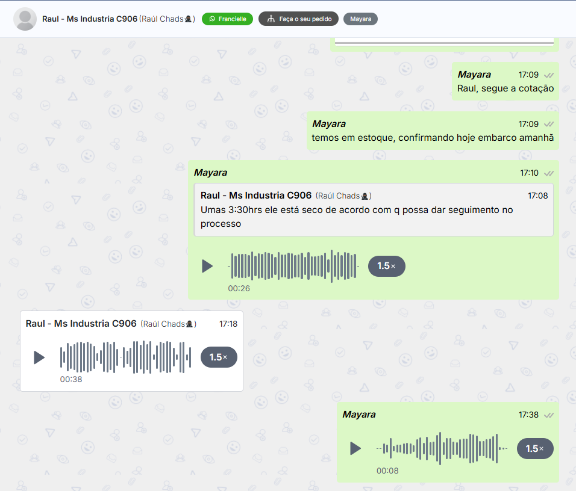
Task: Seek within Raul's 00:38 audio waveform
Action: 125,357
